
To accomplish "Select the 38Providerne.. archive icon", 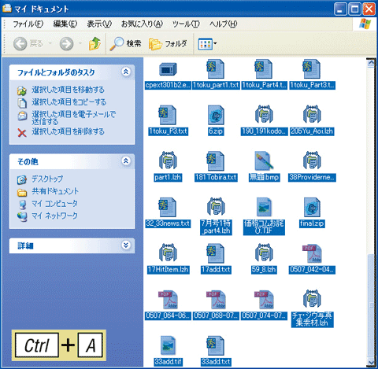I will click(x=312, y=161).
